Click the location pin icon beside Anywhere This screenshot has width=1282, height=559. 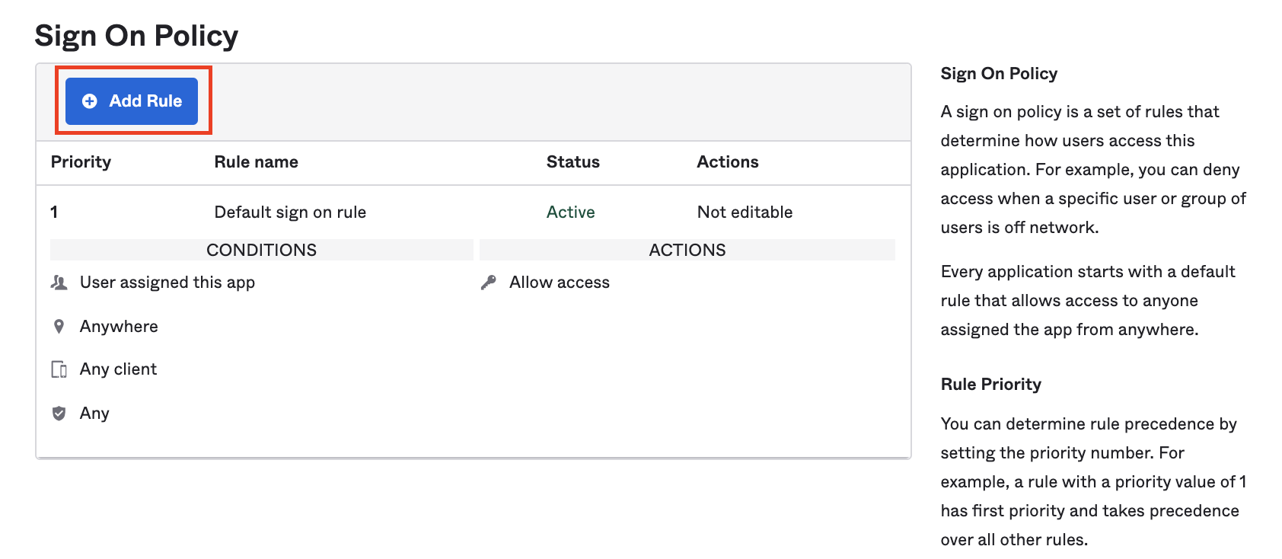(x=59, y=327)
